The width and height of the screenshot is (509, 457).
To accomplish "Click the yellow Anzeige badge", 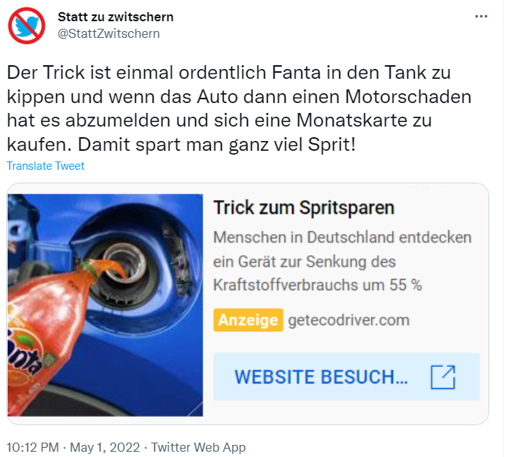I will tap(248, 320).
